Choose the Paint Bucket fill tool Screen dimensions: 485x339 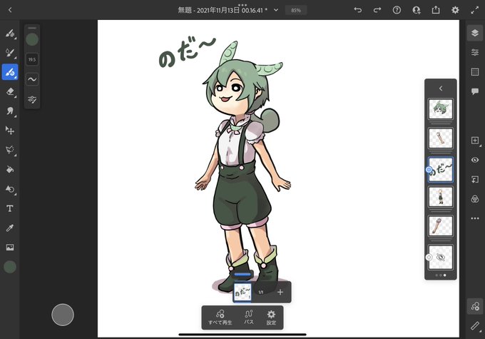tap(10, 169)
